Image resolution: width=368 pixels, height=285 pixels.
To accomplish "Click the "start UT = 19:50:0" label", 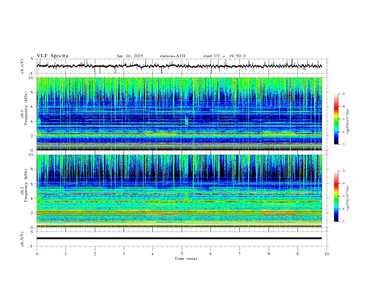I will 224,56.
